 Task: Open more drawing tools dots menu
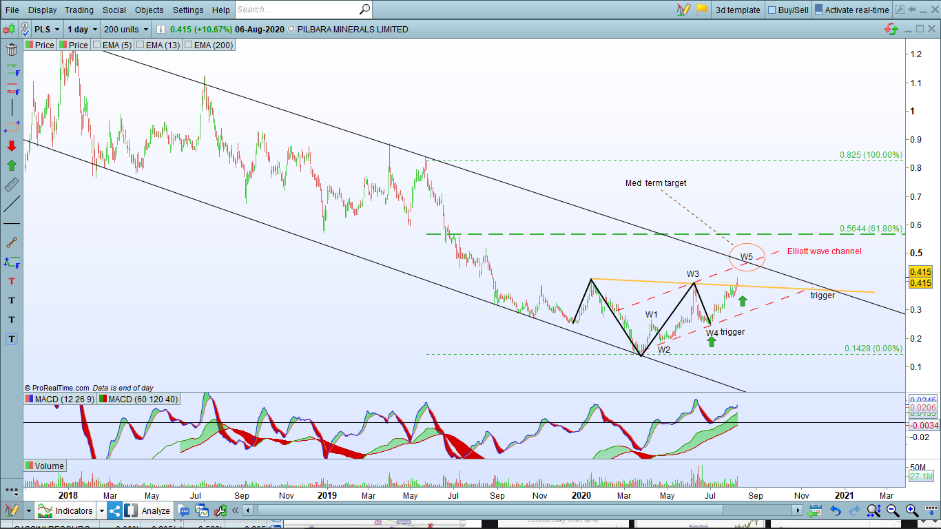pos(12,491)
